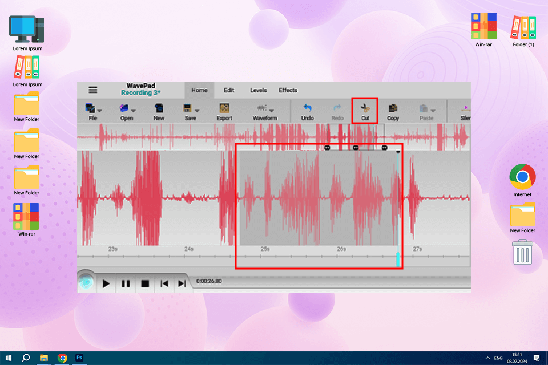This screenshot has width=548, height=365.
Task: Expand the Open dropdown arrow
Action: pyautogui.click(x=133, y=111)
